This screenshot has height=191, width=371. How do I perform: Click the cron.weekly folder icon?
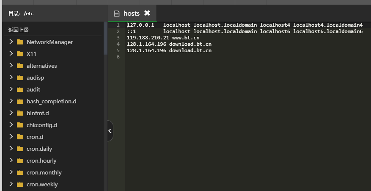point(20,184)
